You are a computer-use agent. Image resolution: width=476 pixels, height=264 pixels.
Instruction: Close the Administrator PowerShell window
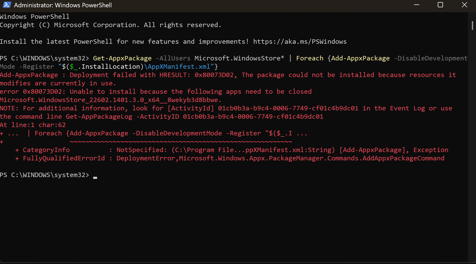464,5
